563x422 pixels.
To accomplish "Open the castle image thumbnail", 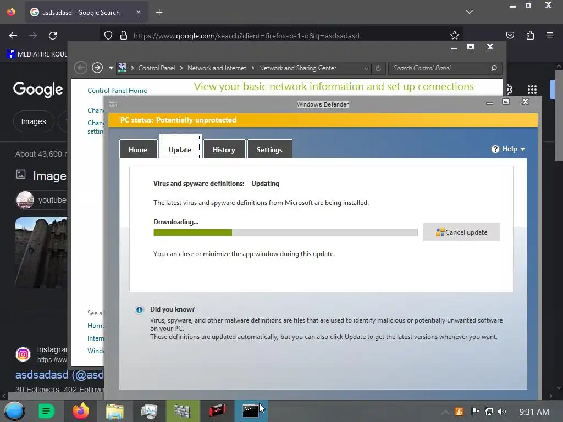I will click(x=41, y=253).
